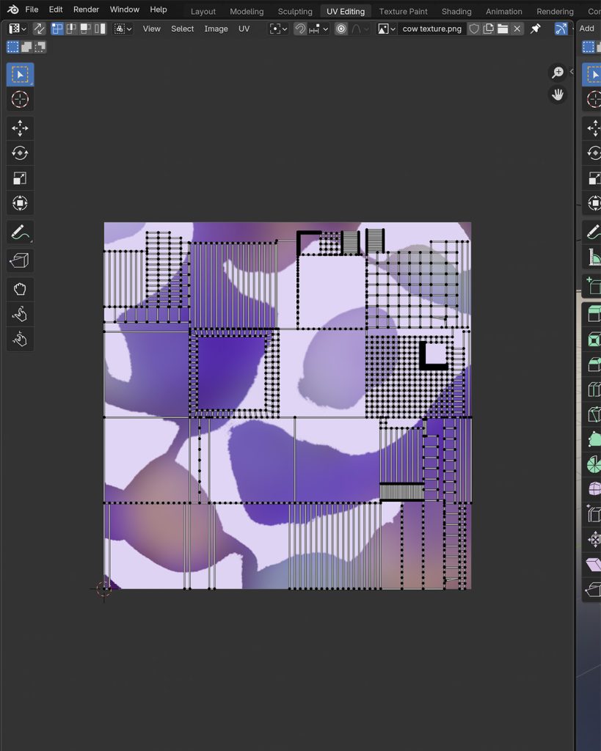This screenshot has width=601, height=751.
Task: Select the Cursor tool in the toolbar
Action: coord(20,100)
